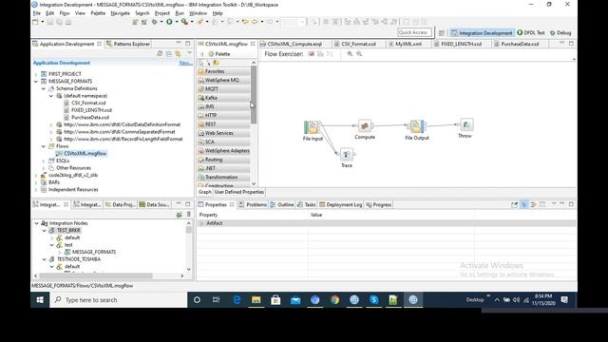The image size is (608, 342).
Task: Open the Window menu
Action: point(199,13)
